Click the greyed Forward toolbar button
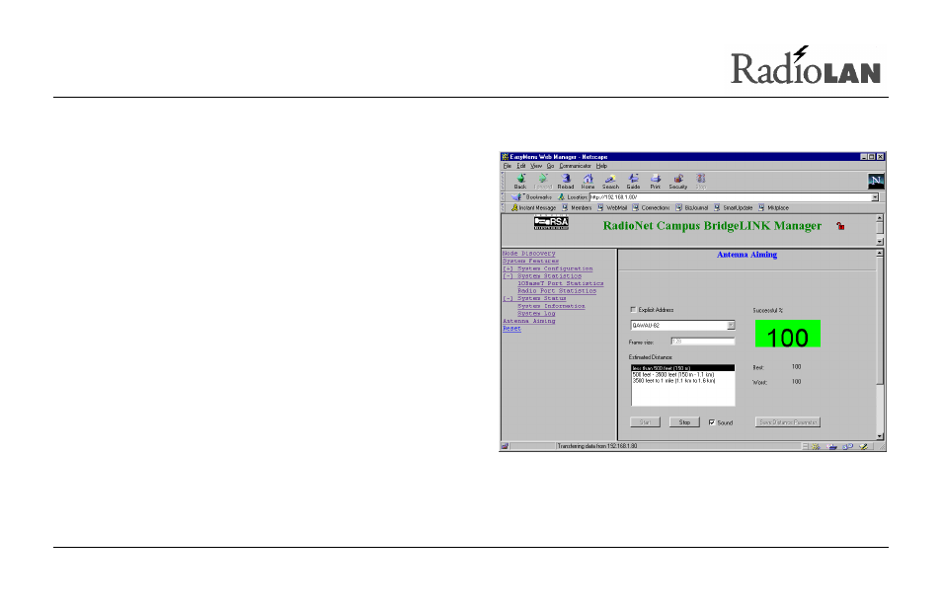 [x=542, y=182]
